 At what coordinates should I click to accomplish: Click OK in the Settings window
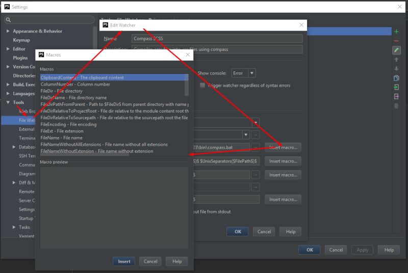[x=310, y=250]
